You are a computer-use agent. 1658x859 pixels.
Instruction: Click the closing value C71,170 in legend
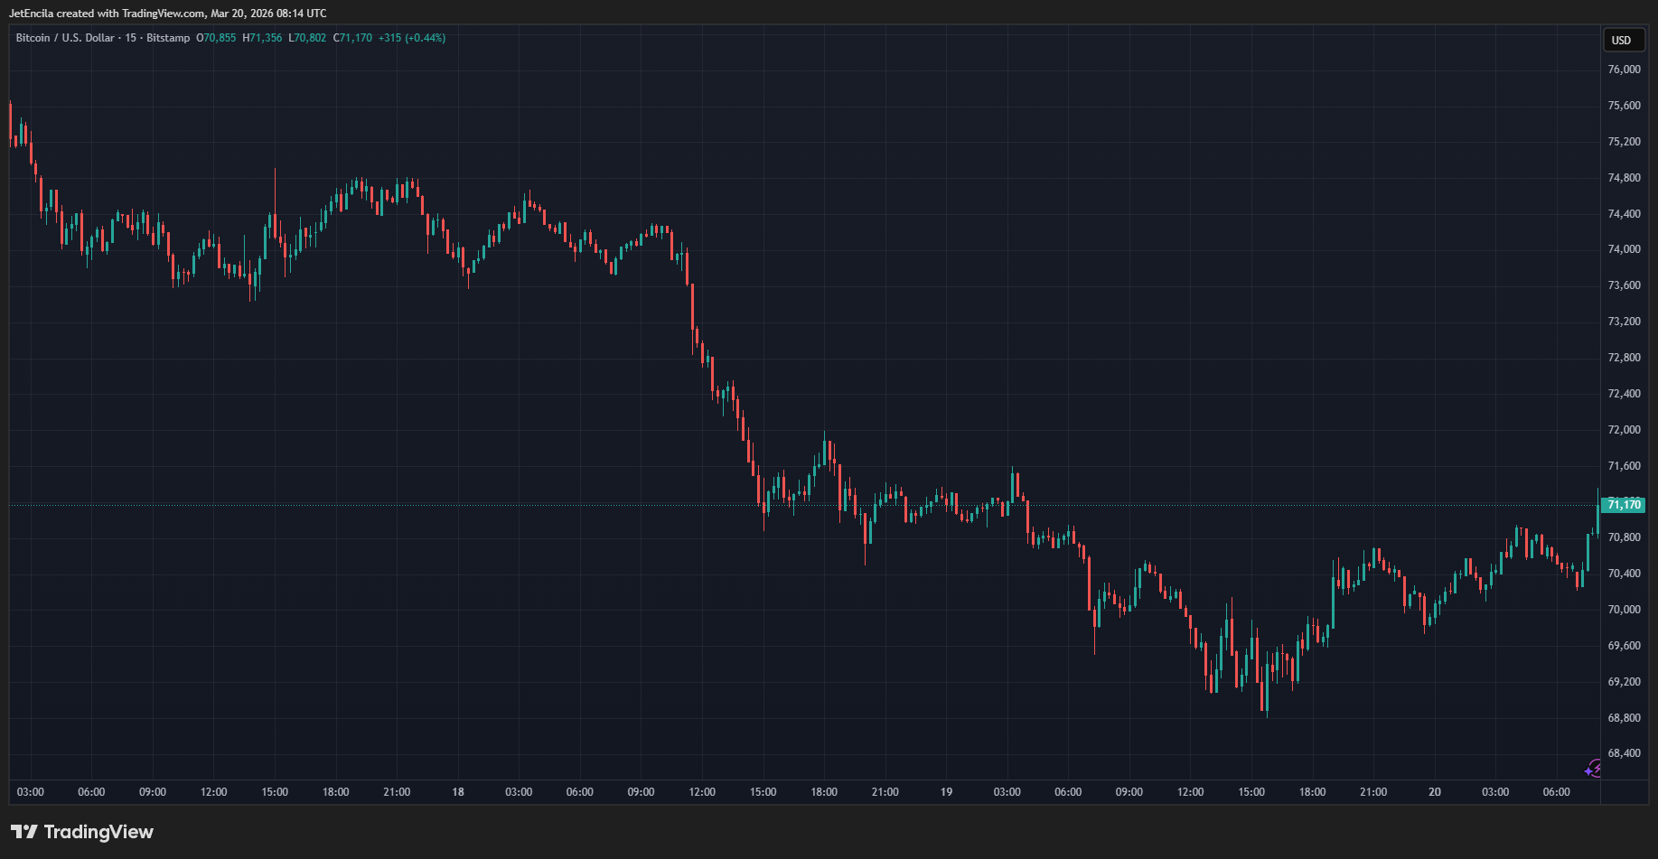pyautogui.click(x=352, y=38)
